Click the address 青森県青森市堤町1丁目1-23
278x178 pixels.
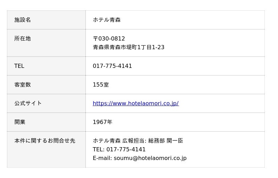tap(129, 47)
